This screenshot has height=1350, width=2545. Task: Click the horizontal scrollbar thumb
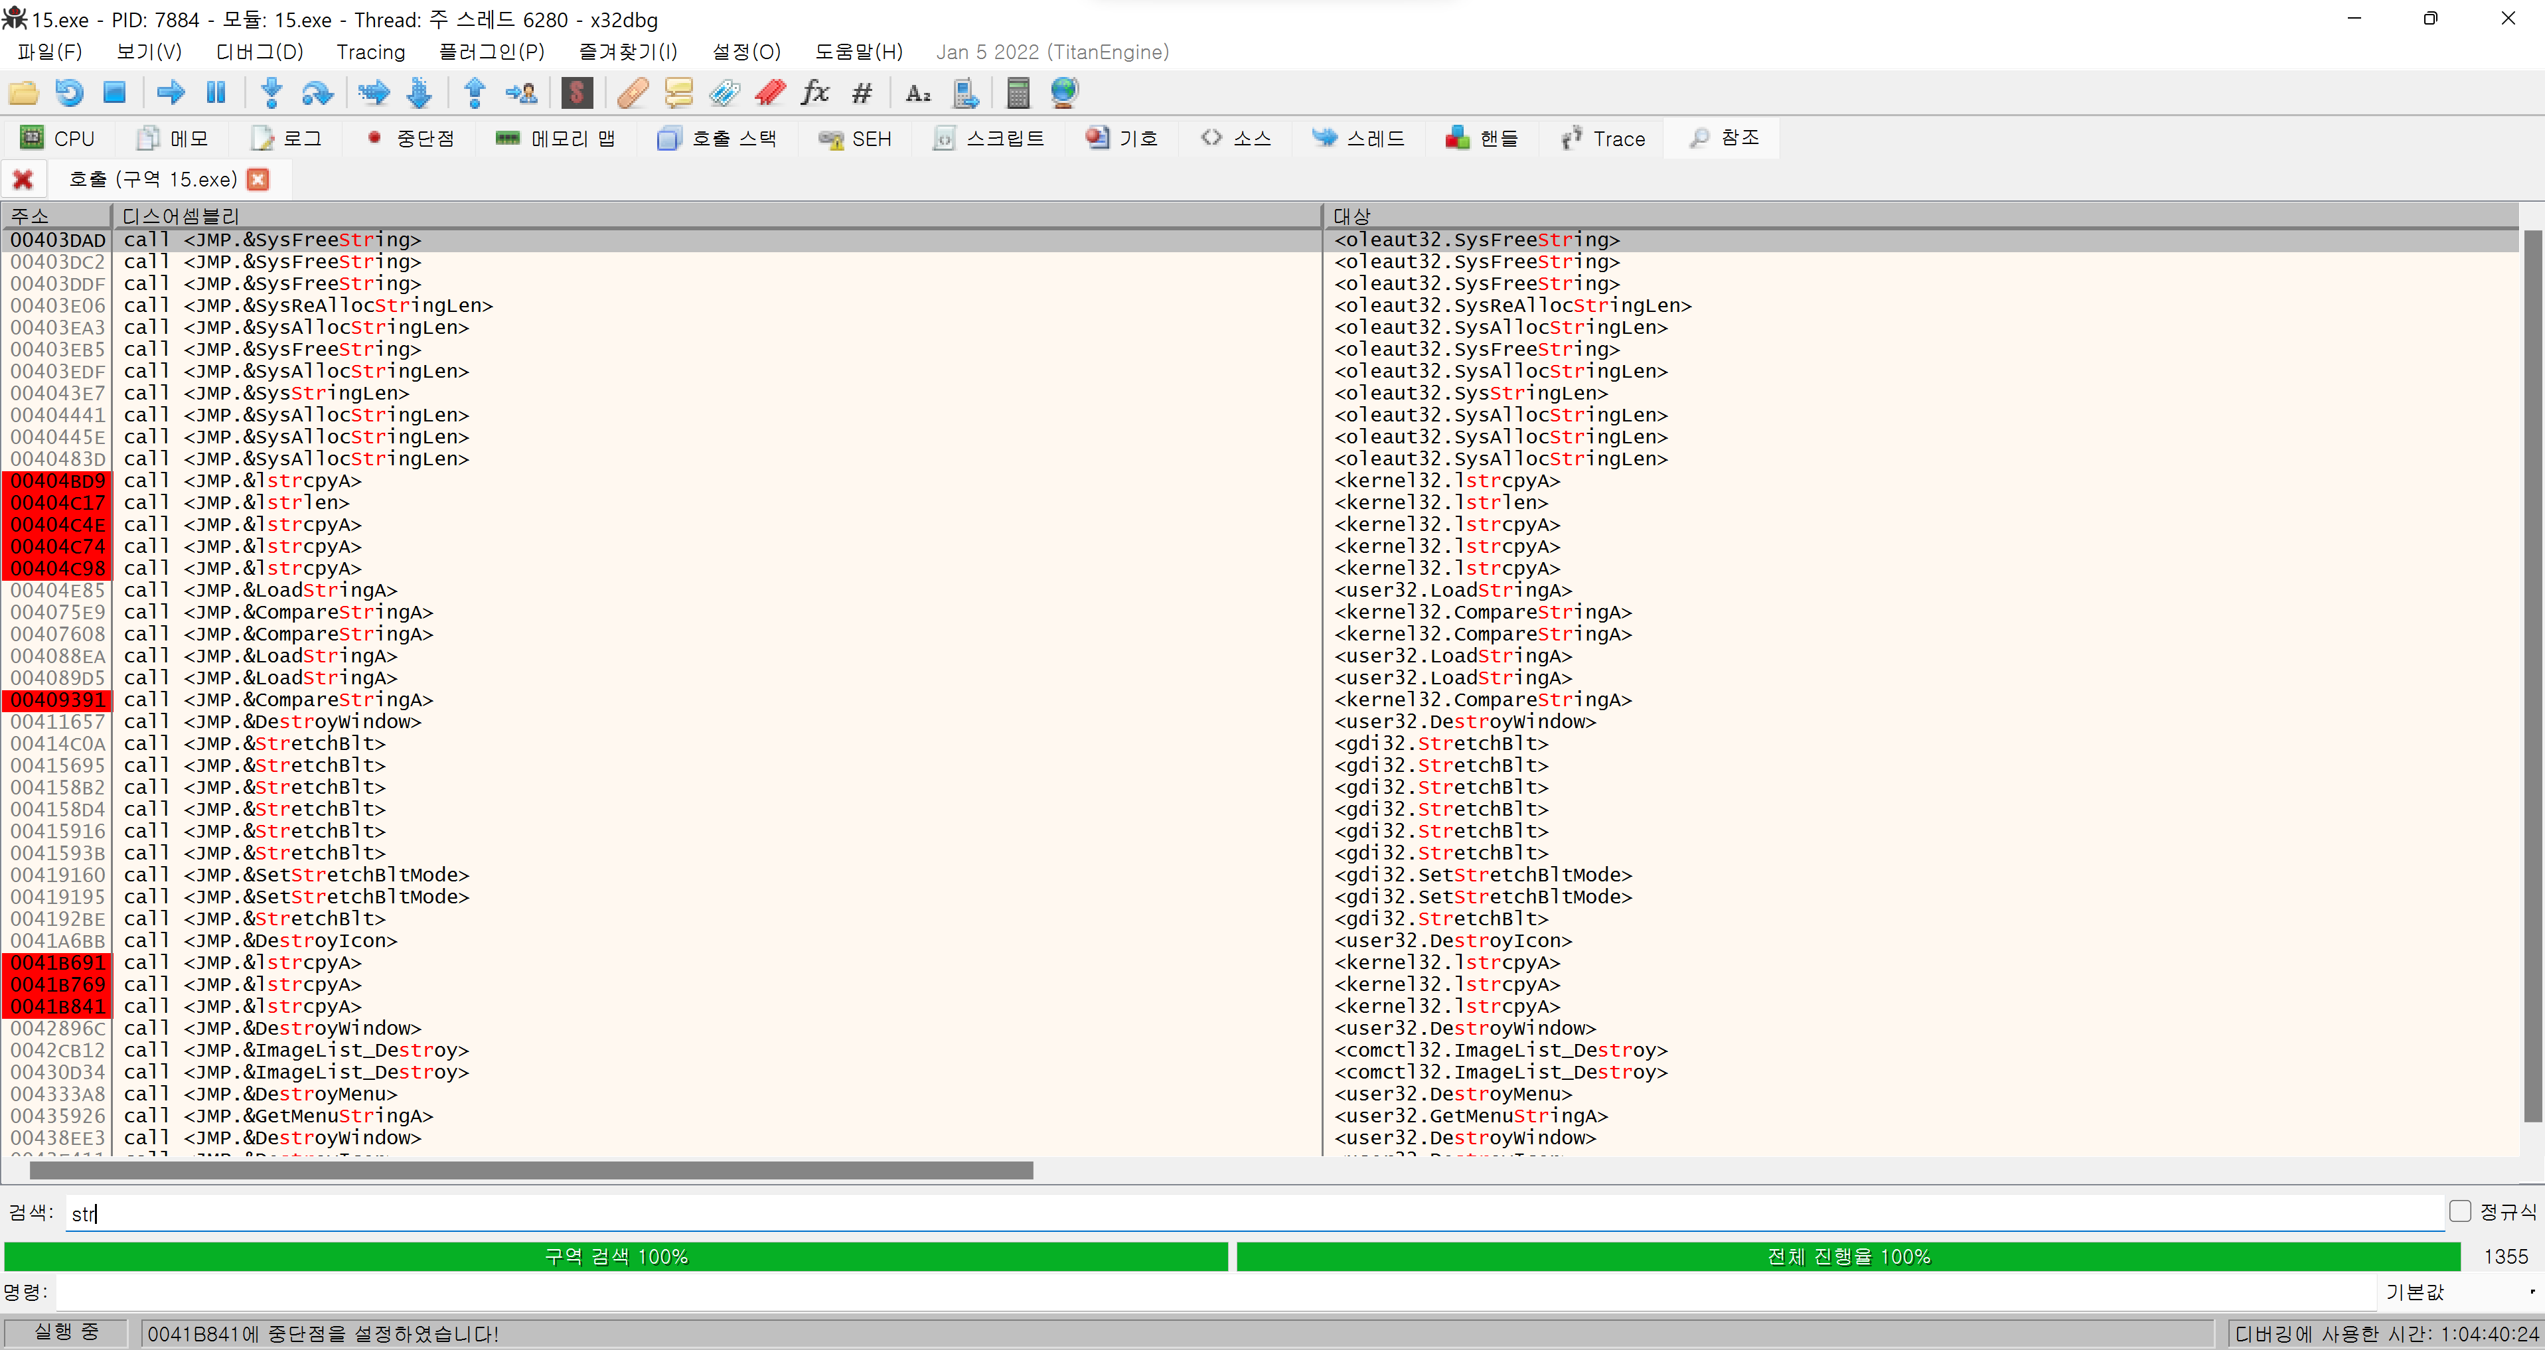point(532,1170)
